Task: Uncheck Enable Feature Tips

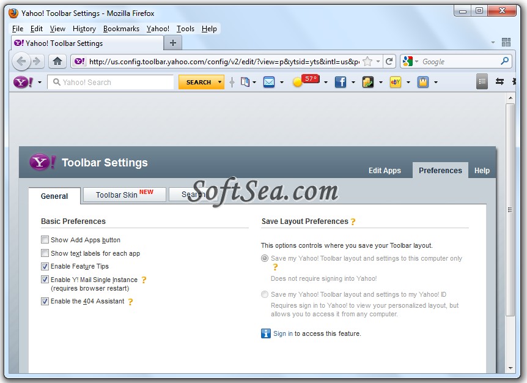Action: pyautogui.click(x=45, y=266)
